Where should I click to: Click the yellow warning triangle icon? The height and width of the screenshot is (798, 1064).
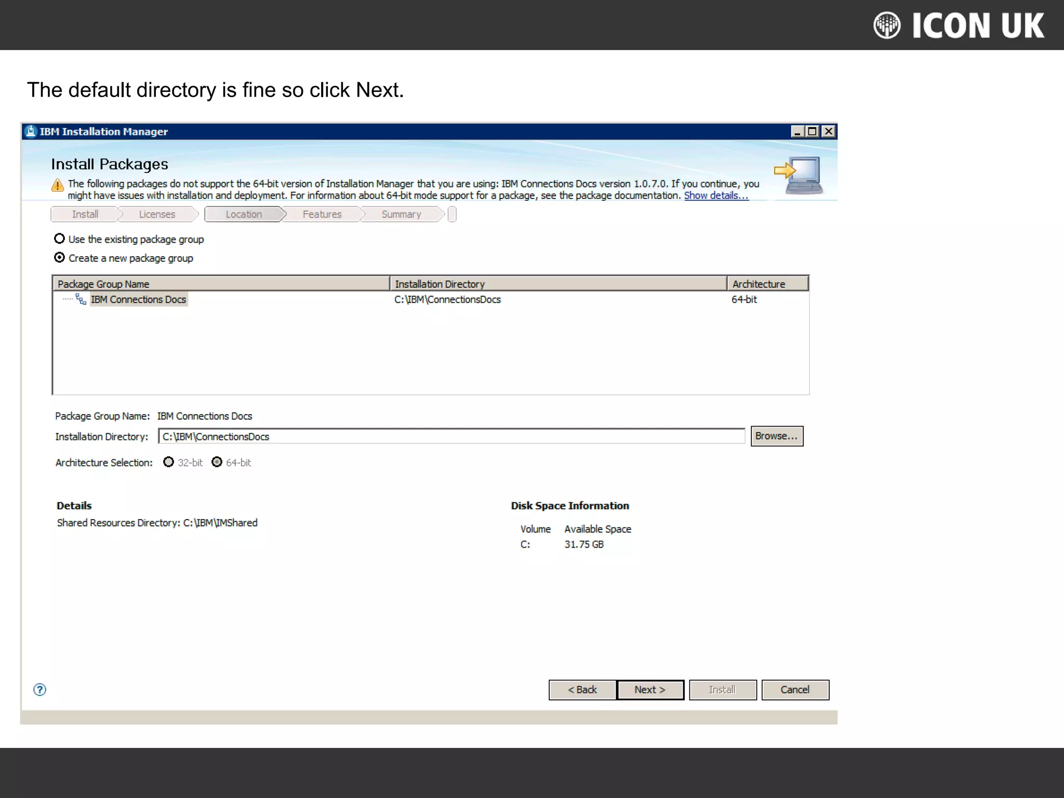pyautogui.click(x=58, y=185)
